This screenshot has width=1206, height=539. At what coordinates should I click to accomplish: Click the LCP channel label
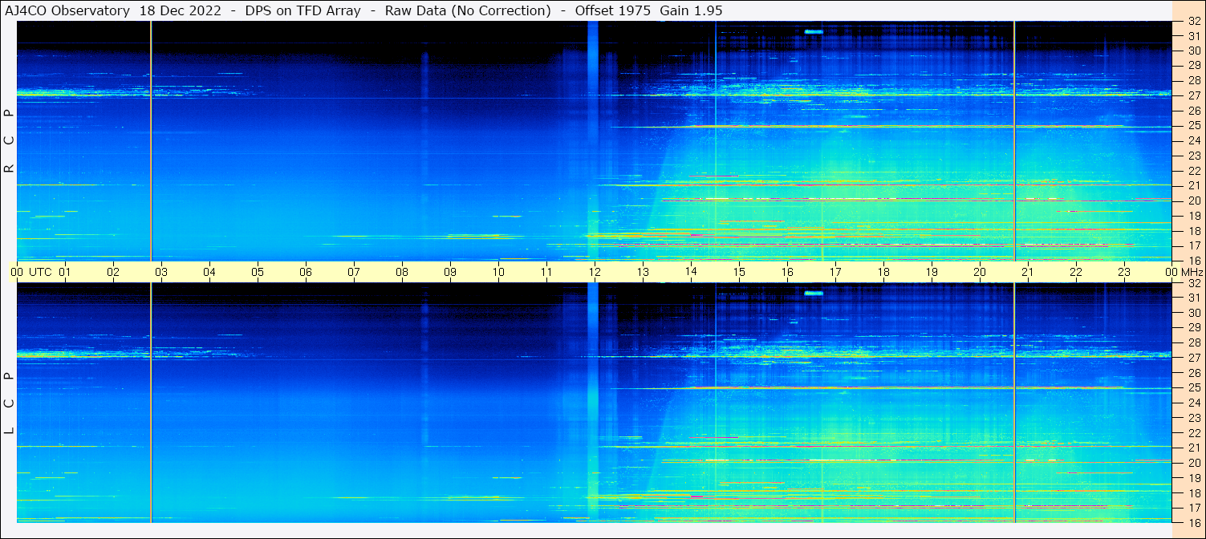coord(10,403)
